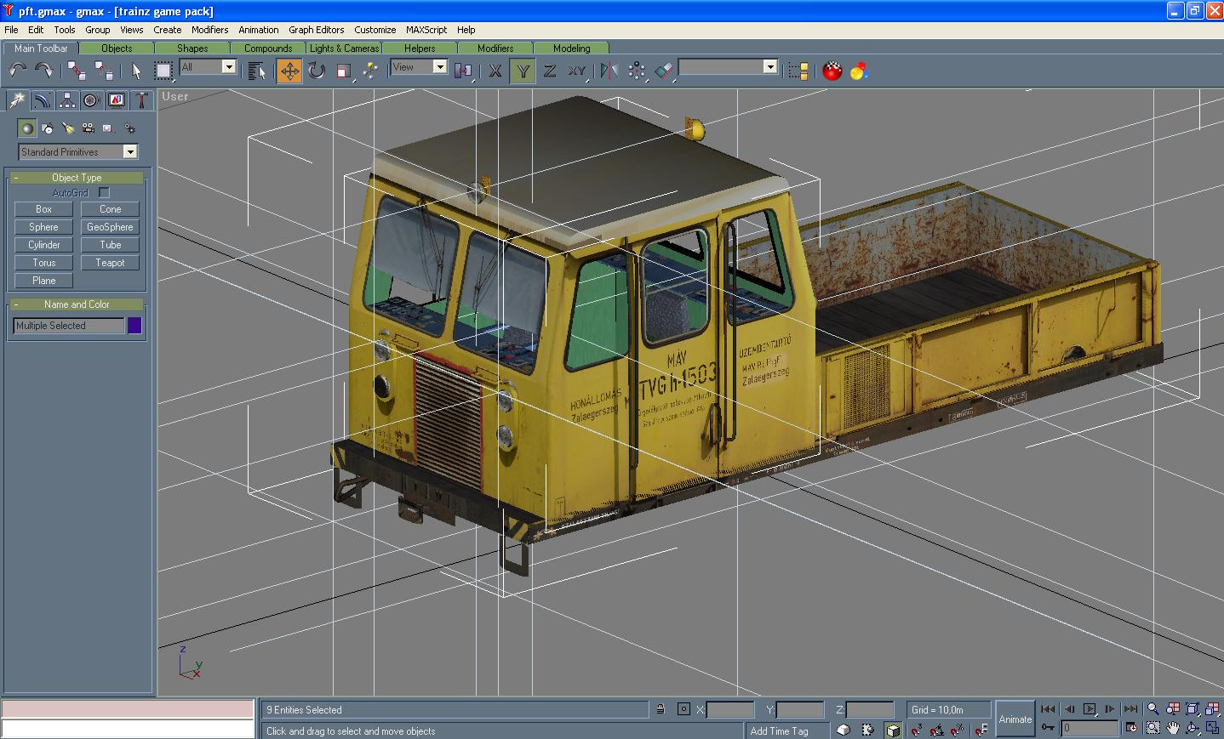Image resolution: width=1224 pixels, height=739 pixels.
Task: Open the material navigator colored spheres icon
Action: [859, 71]
